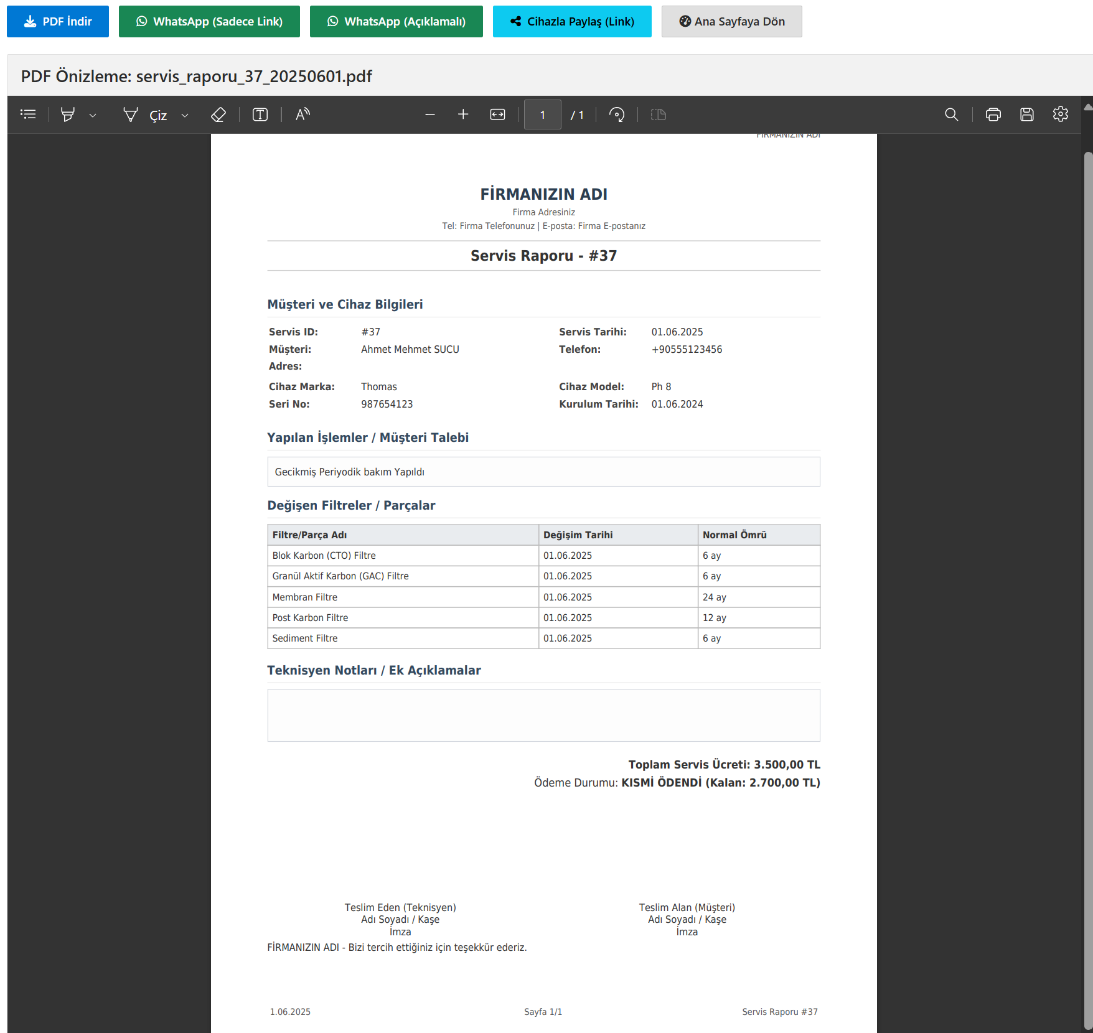
Task: Save the PDF with the disk icon
Action: tap(1027, 115)
